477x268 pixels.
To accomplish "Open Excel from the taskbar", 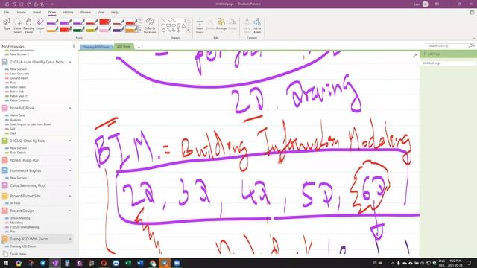I will 128,263.
